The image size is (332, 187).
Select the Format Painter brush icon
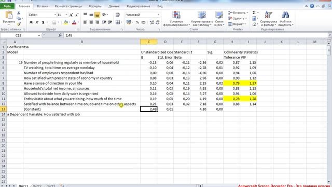pyautogui.click(x=19, y=24)
